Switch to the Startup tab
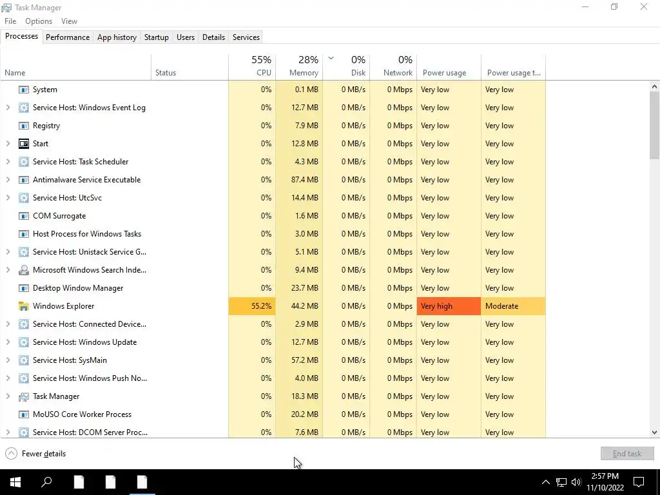660x495 pixels. click(x=157, y=37)
